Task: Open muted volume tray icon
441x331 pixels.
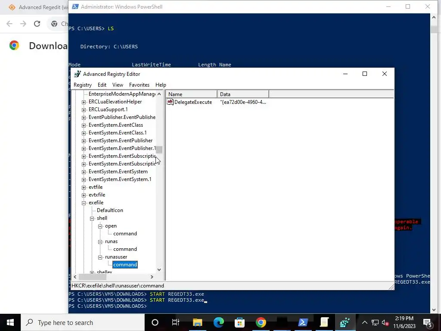Action: pyautogui.click(x=385, y=322)
